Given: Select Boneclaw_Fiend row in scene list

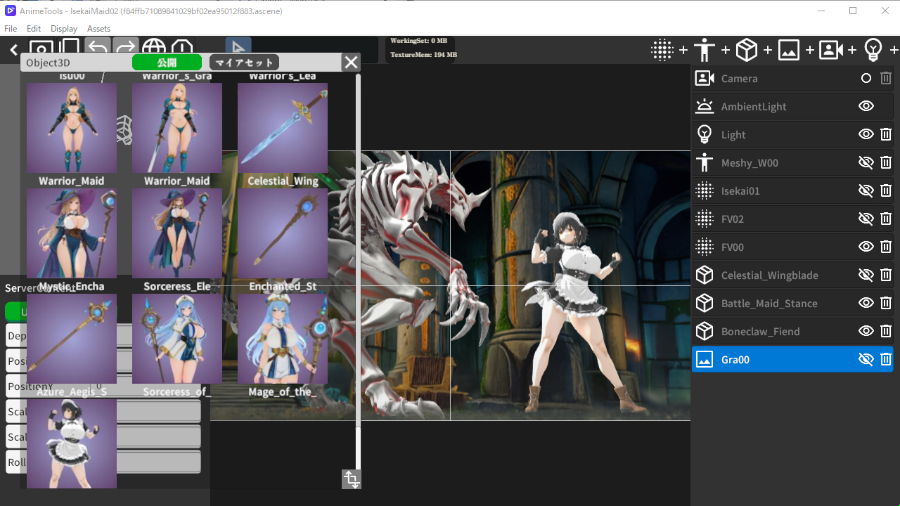Looking at the screenshot, I should tap(792, 331).
